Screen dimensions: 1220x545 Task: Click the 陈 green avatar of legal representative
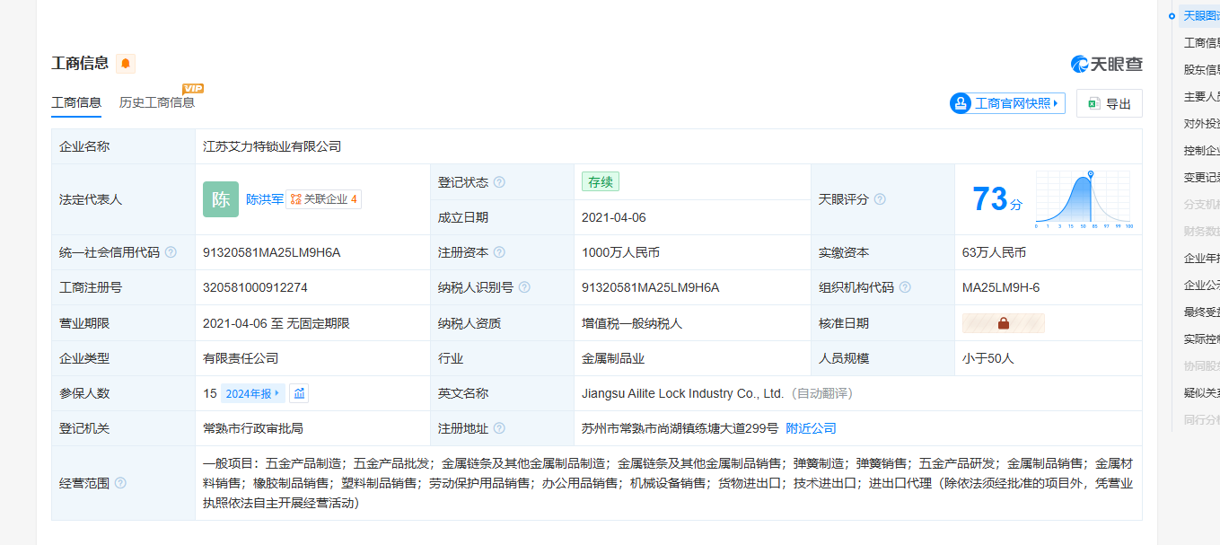point(221,199)
